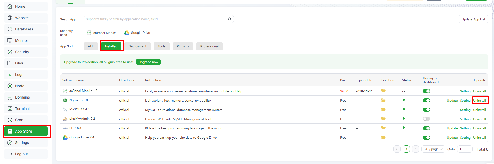Disable Nginx display on dashboard toggle
Viewport: 494px width, 164px height.
point(426,100)
